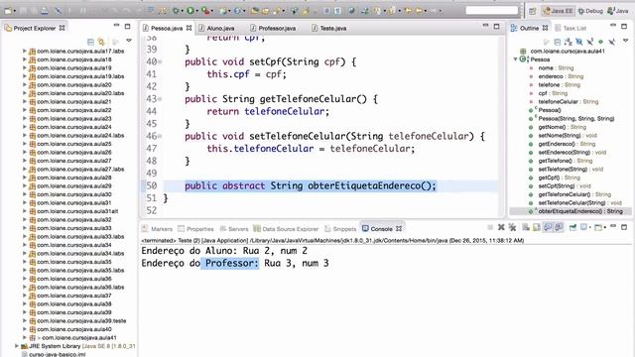635x357 pixels.
Task: Click line 50 abstract method declaration
Action: (x=311, y=185)
